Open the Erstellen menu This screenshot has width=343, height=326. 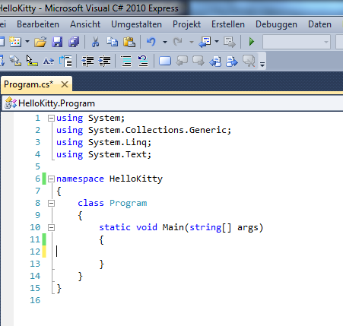(x=228, y=24)
